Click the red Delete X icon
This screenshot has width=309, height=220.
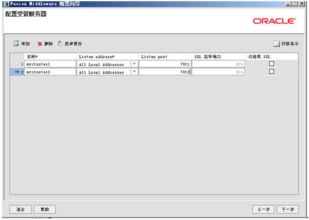40,44
